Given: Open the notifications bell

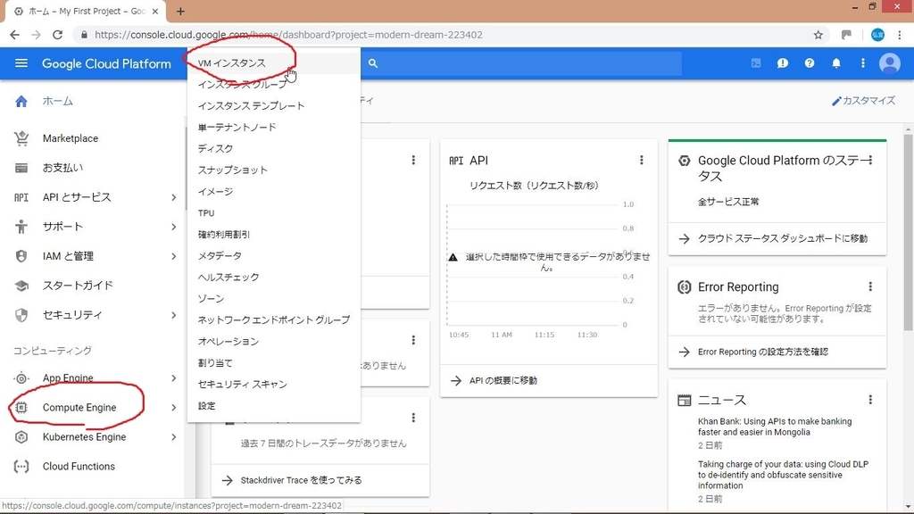Looking at the screenshot, I should 836,63.
